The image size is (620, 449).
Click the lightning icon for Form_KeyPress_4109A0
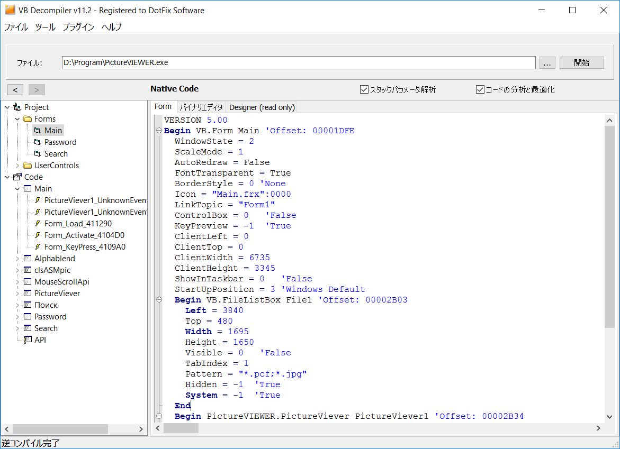(38, 247)
